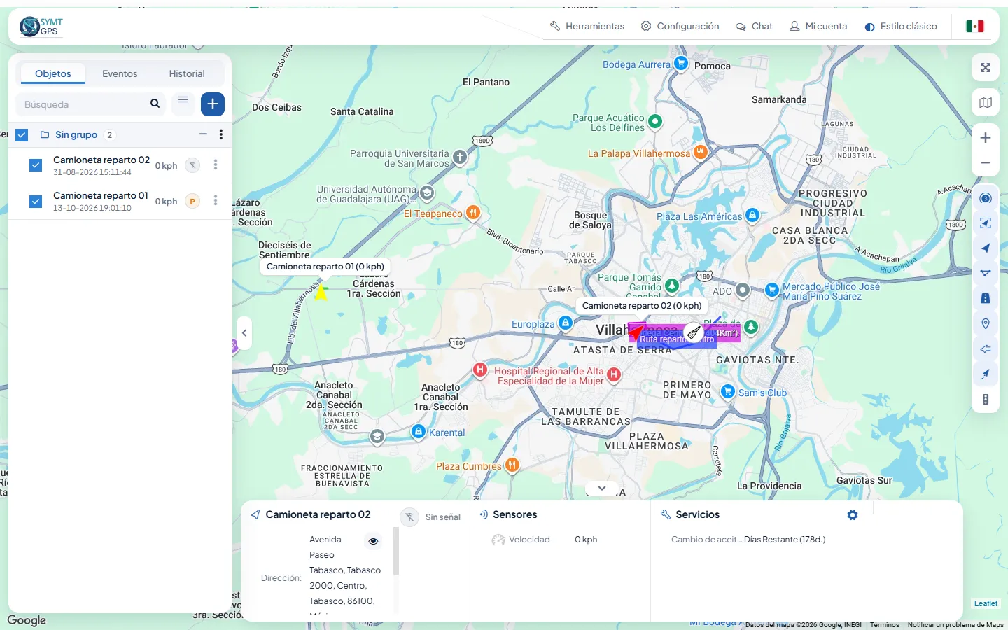Add a new object with plus button
1008x630 pixels.
pyautogui.click(x=213, y=104)
